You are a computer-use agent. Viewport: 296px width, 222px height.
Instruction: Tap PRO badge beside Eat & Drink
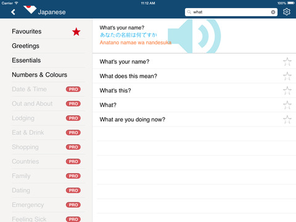pyautogui.click(x=73, y=133)
